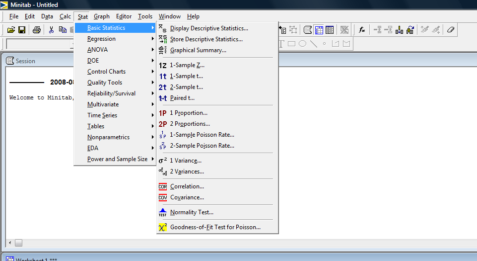Click the Open Project folder icon

11,30
